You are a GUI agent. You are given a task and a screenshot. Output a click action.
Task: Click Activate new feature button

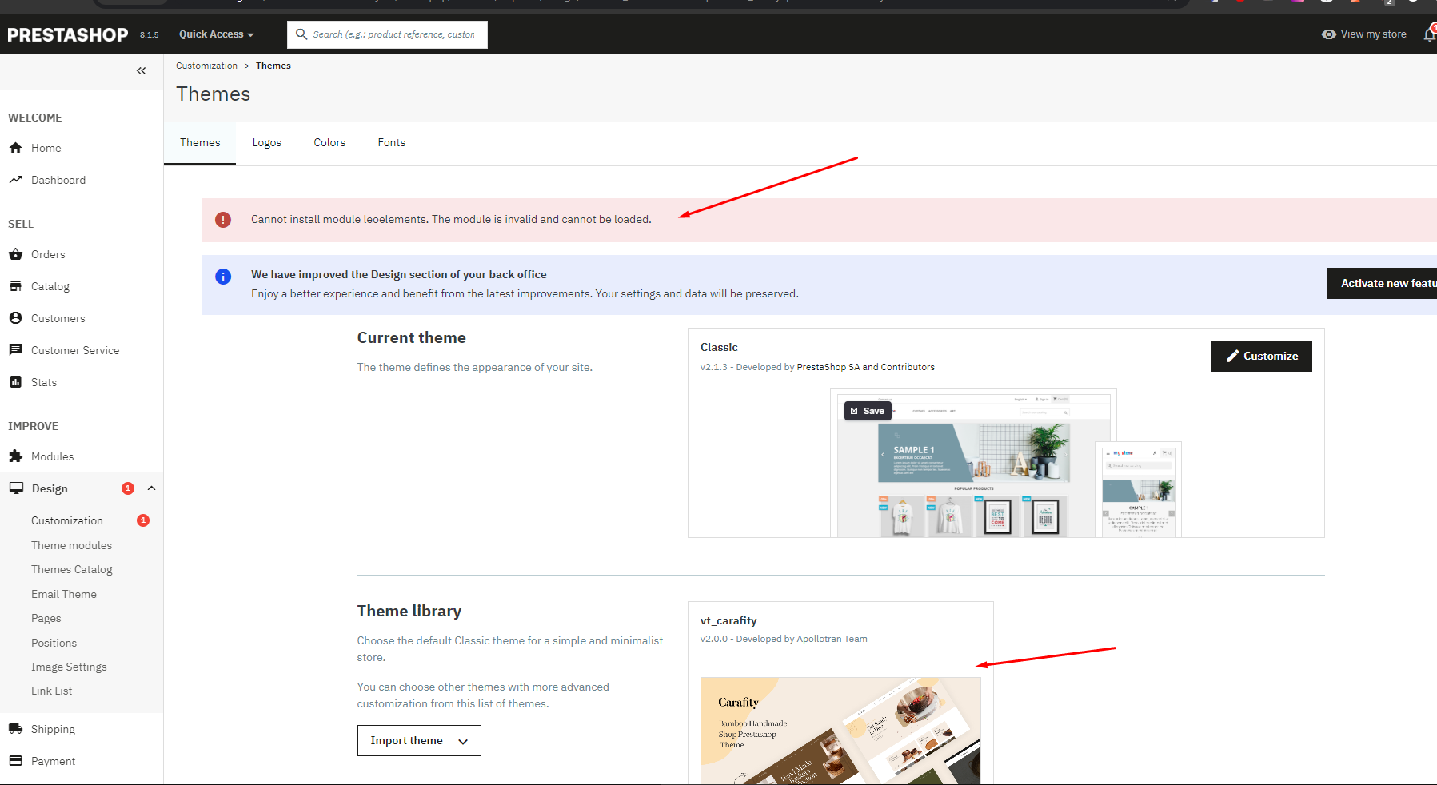point(1382,283)
